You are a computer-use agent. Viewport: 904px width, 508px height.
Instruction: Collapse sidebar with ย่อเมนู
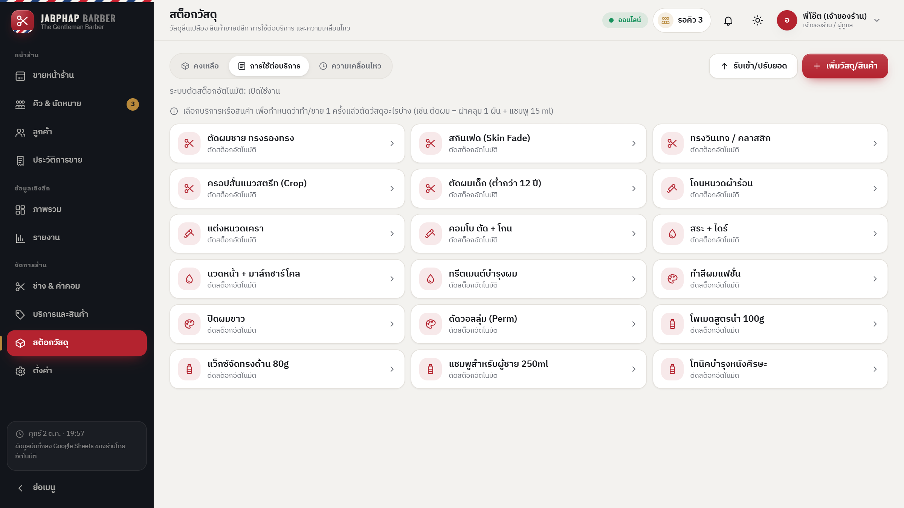tap(37, 488)
